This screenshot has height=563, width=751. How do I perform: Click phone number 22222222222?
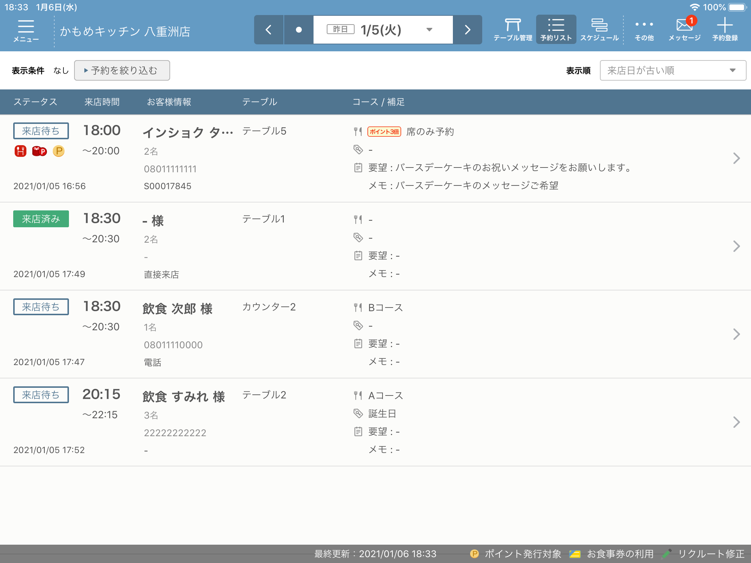click(x=175, y=433)
